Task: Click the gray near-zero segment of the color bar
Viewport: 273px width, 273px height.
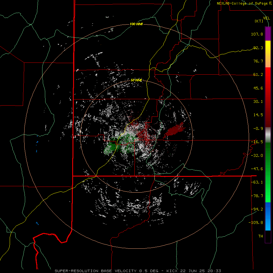Action: click(268, 135)
